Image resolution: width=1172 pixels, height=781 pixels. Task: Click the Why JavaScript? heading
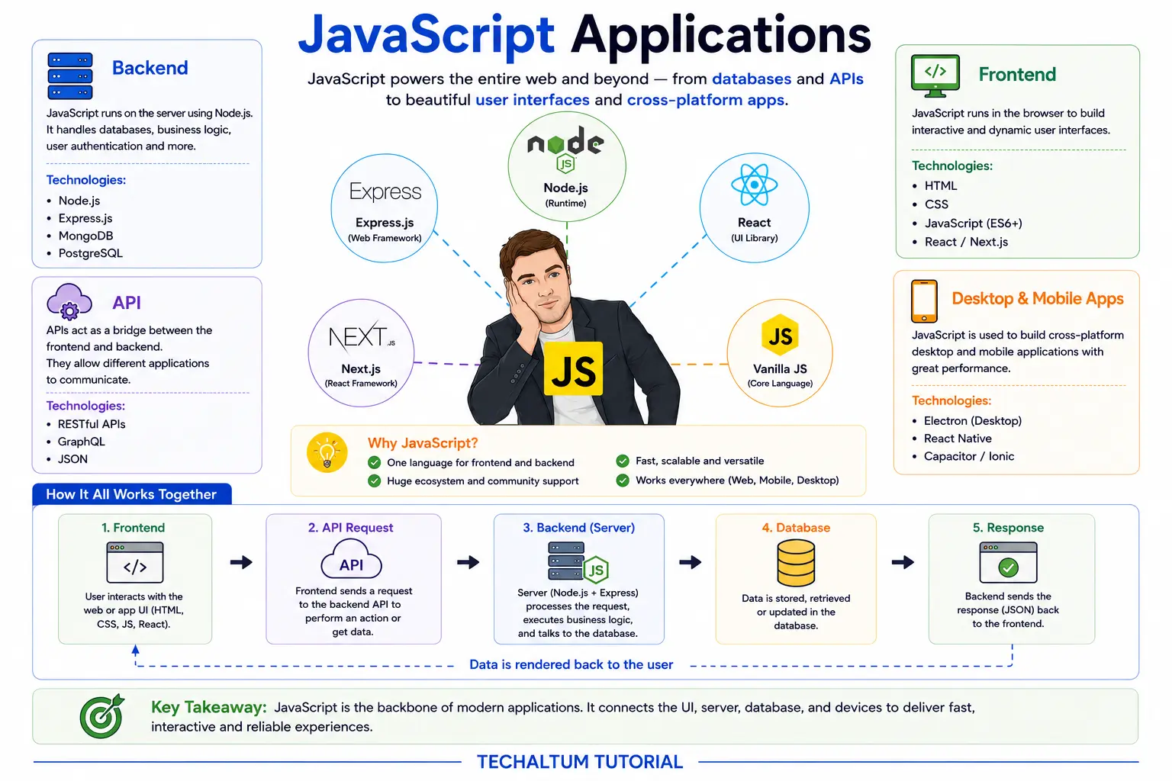(x=423, y=443)
